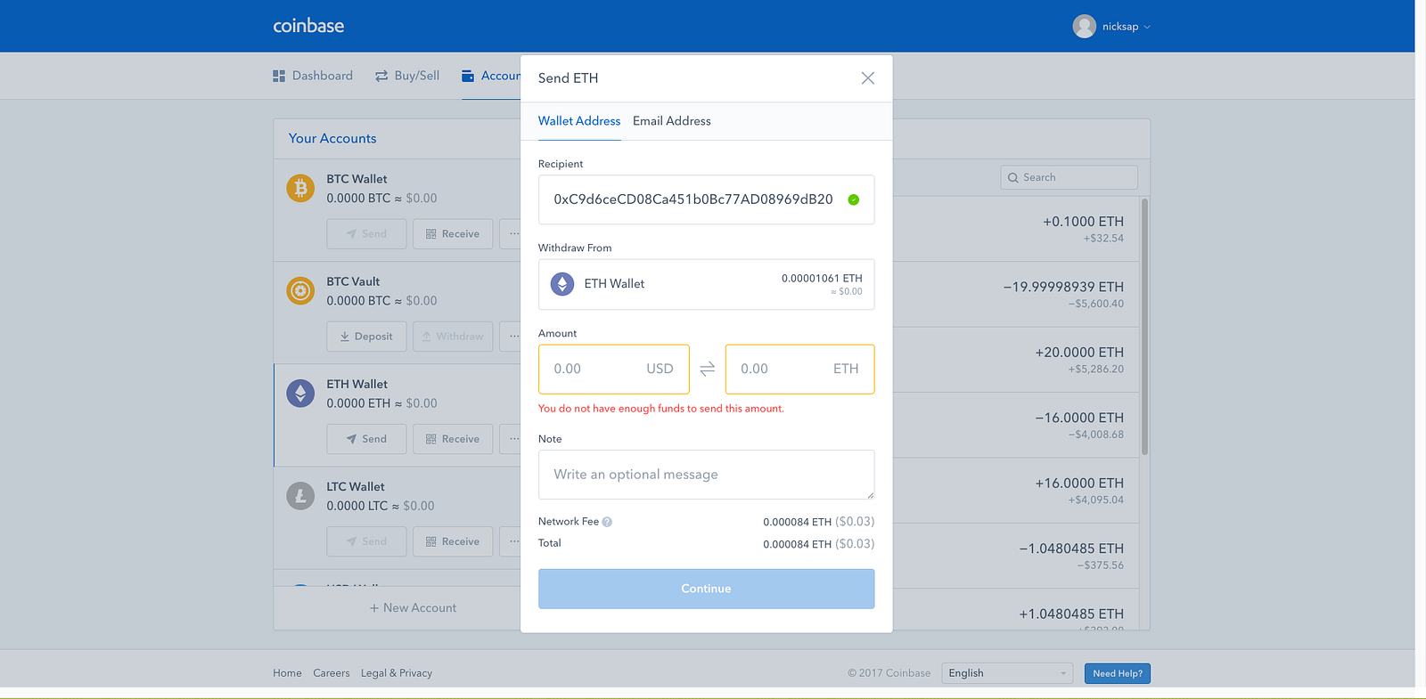Click Send for LTC Wallet

pyautogui.click(x=366, y=541)
